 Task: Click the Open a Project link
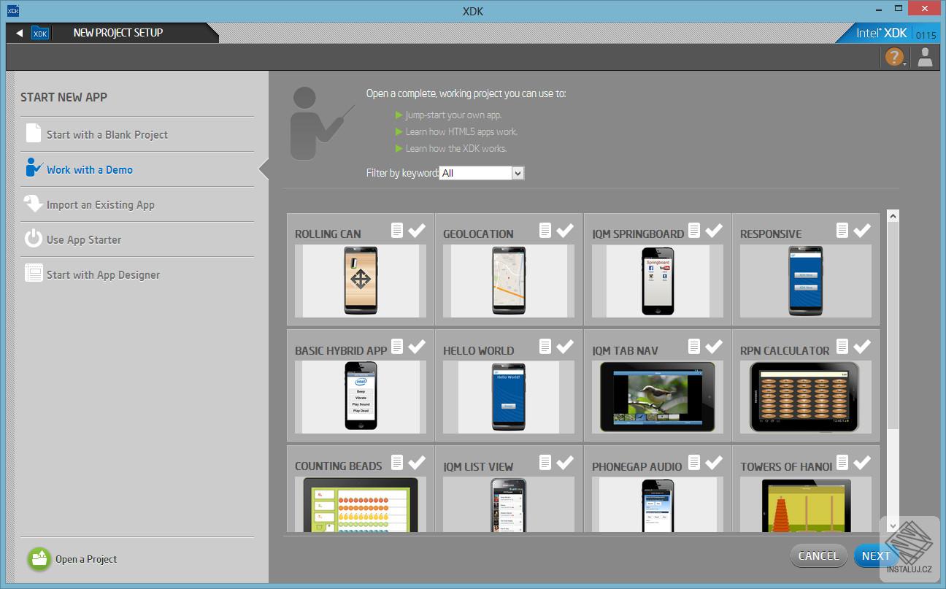tap(86, 559)
